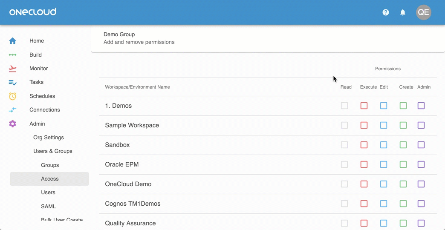Viewport: 445px width, 230px height.
Task: Open the Tasks section
Action: [x=36, y=82]
